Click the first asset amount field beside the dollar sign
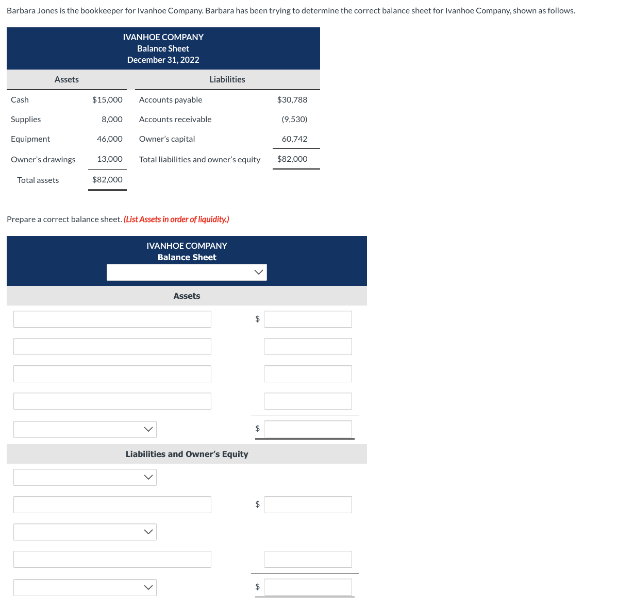The width and height of the screenshot is (634, 609). pos(307,319)
